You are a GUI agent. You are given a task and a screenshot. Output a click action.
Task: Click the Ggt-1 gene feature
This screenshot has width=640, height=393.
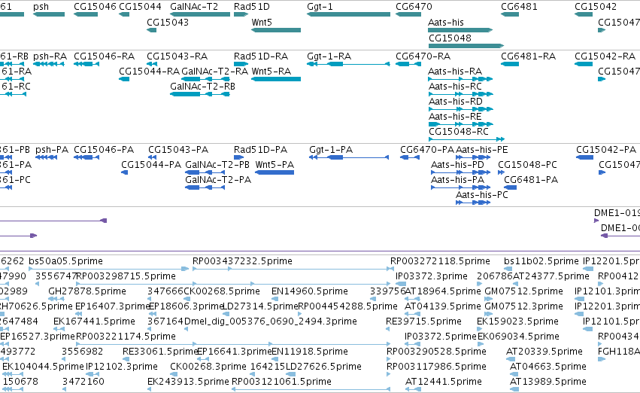coord(348,14)
